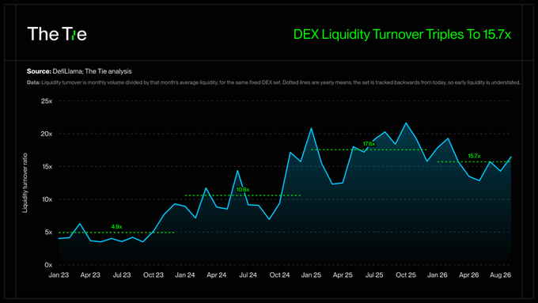538x303 pixels.
Task: Click the 4.9x yearly mean label
Action: 116,227
